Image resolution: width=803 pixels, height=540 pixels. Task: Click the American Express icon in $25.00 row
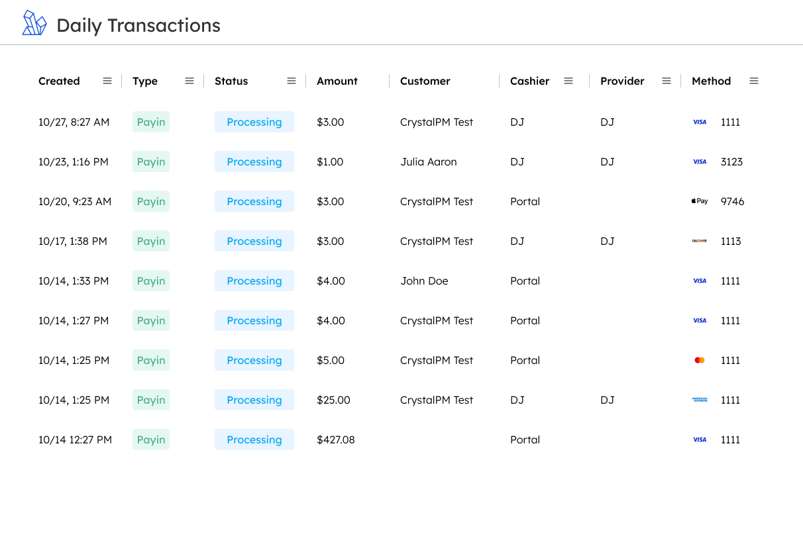700,400
